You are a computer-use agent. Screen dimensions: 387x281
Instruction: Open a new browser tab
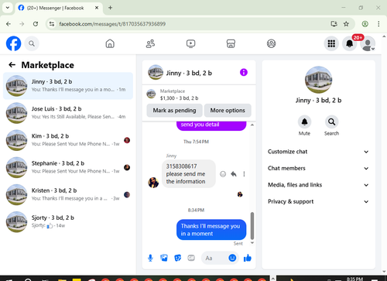[x=110, y=8]
